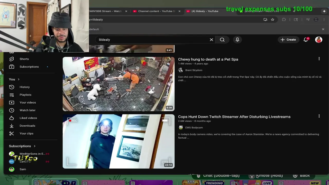
Task: Click the EWU Bodycam video description text
Action: pyautogui.click(x=249, y=136)
